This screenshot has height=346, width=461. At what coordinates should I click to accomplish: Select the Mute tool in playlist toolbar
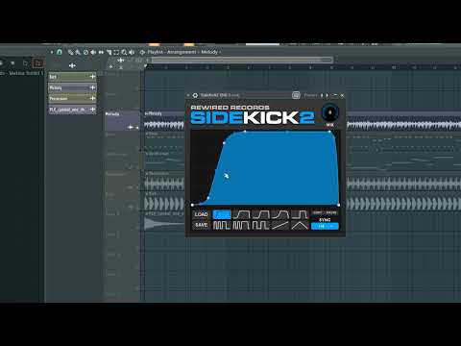[x=93, y=52]
